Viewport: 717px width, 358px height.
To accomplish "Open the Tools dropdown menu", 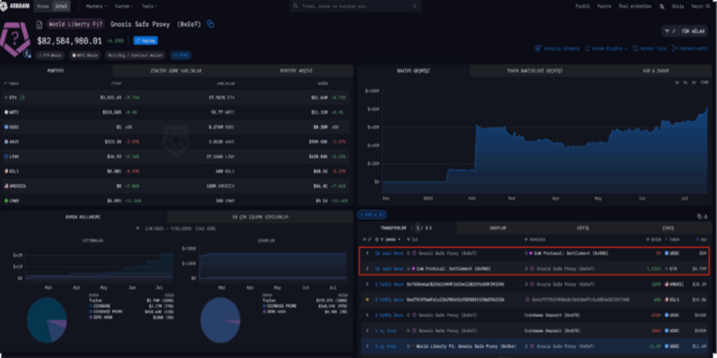I will [x=149, y=6].
